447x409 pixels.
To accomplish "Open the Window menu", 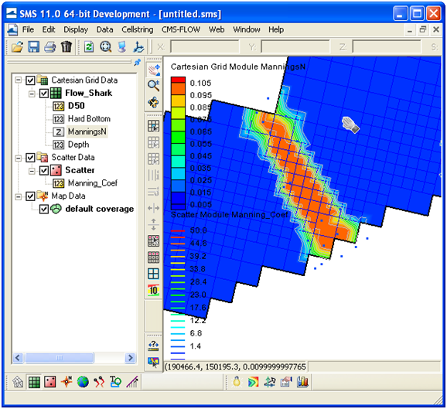I will click(x=247, y=29).
